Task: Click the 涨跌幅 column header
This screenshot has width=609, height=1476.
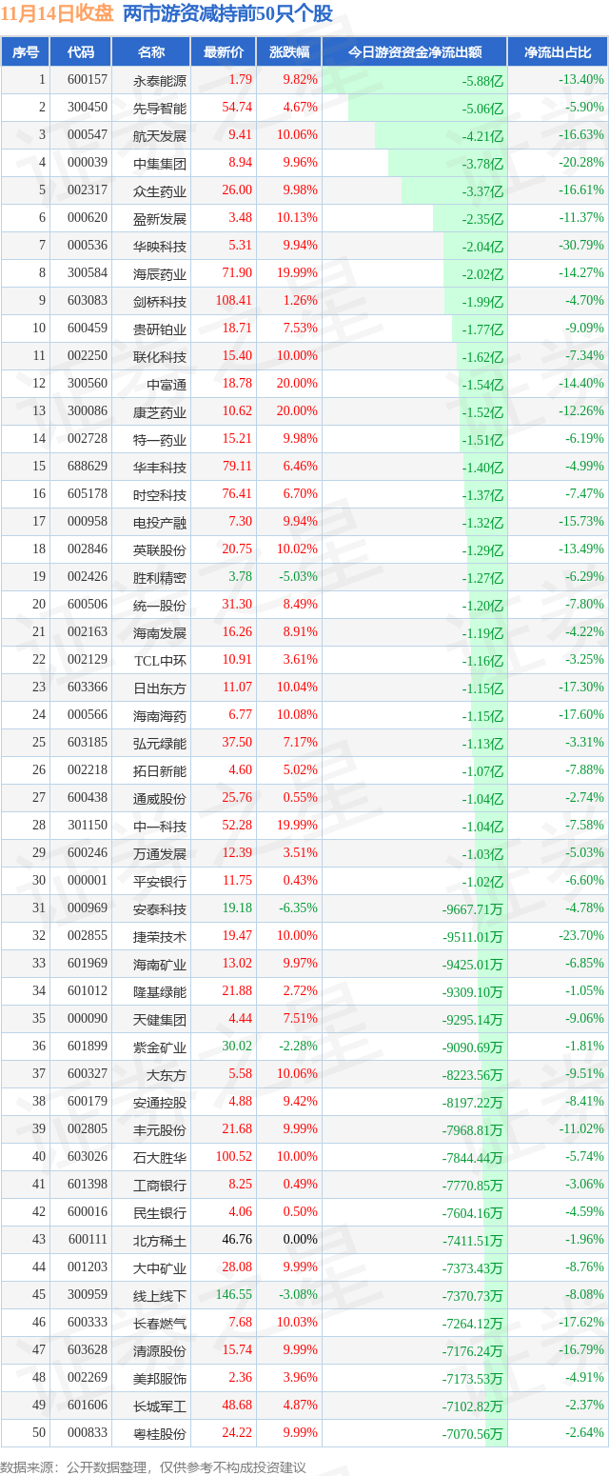Action: click(x=289, y=52)
